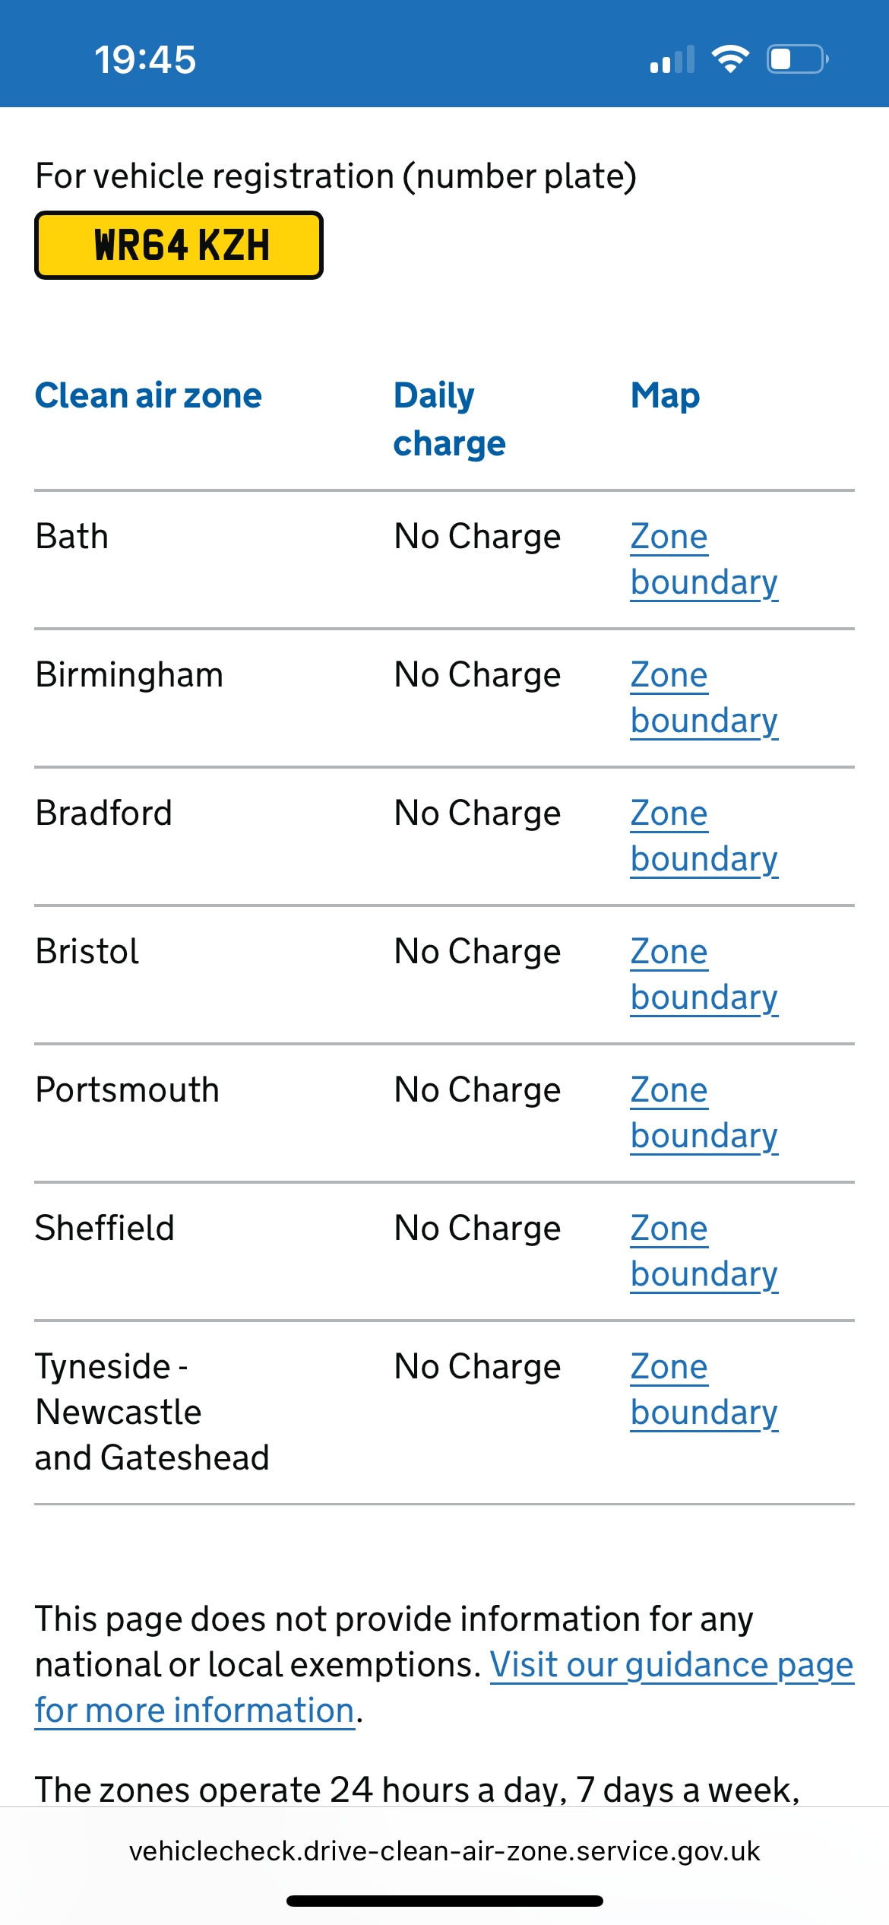The height and width of the screenshot is (1925, 889).
Task: Open Bath zone boundary map link
Action: click(703, 559)
